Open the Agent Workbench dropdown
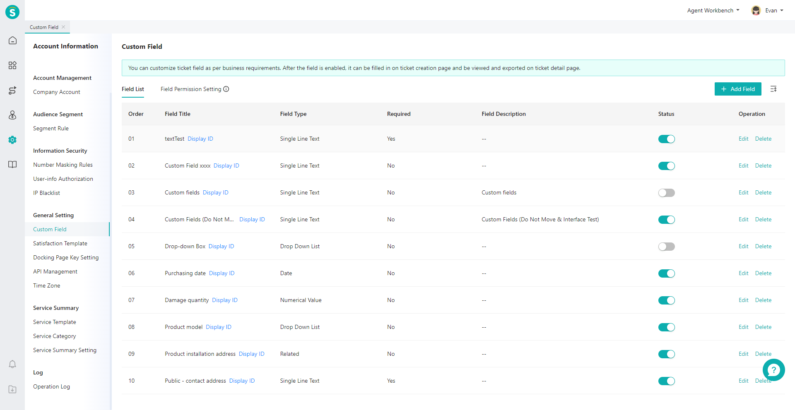This screenshot has height=410, width=795. 713,10
